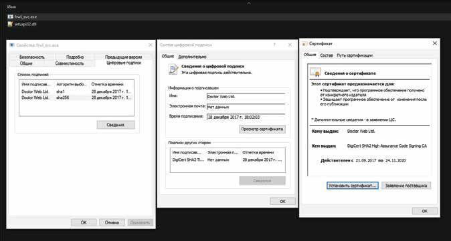Click the digital signature details document icon
Screen dimensions: 451x241
(173, 69)
